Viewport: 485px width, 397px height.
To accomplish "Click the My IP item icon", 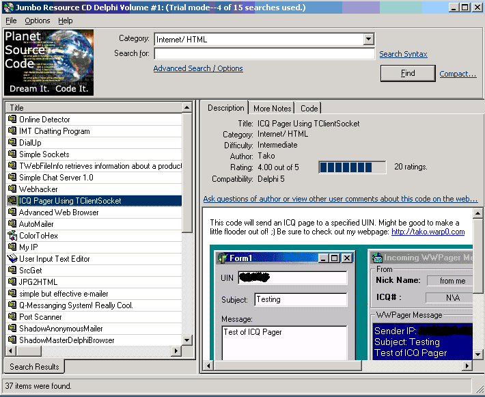I will pos(12,247).
